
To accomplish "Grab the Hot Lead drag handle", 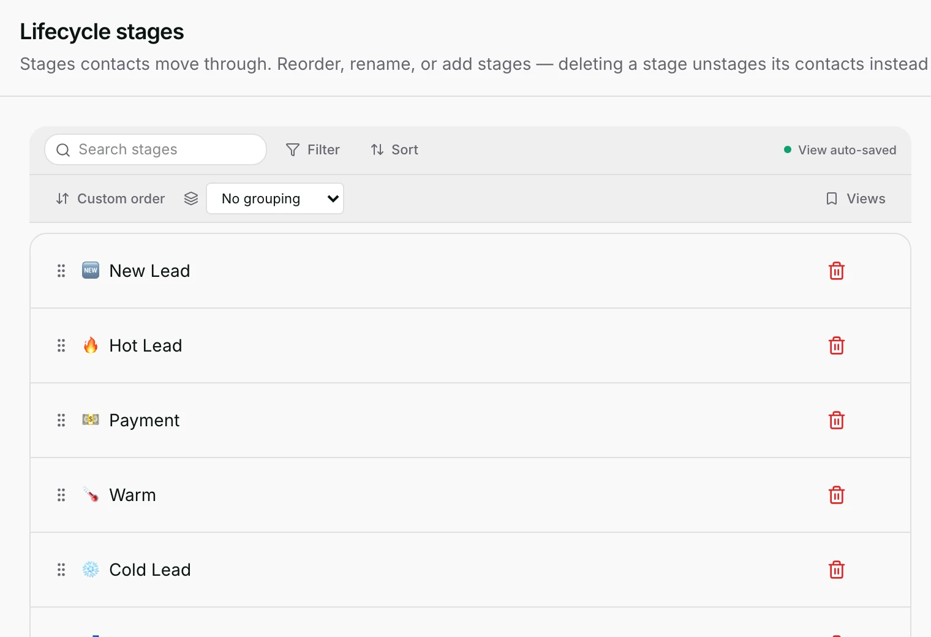I will (61, 345).
